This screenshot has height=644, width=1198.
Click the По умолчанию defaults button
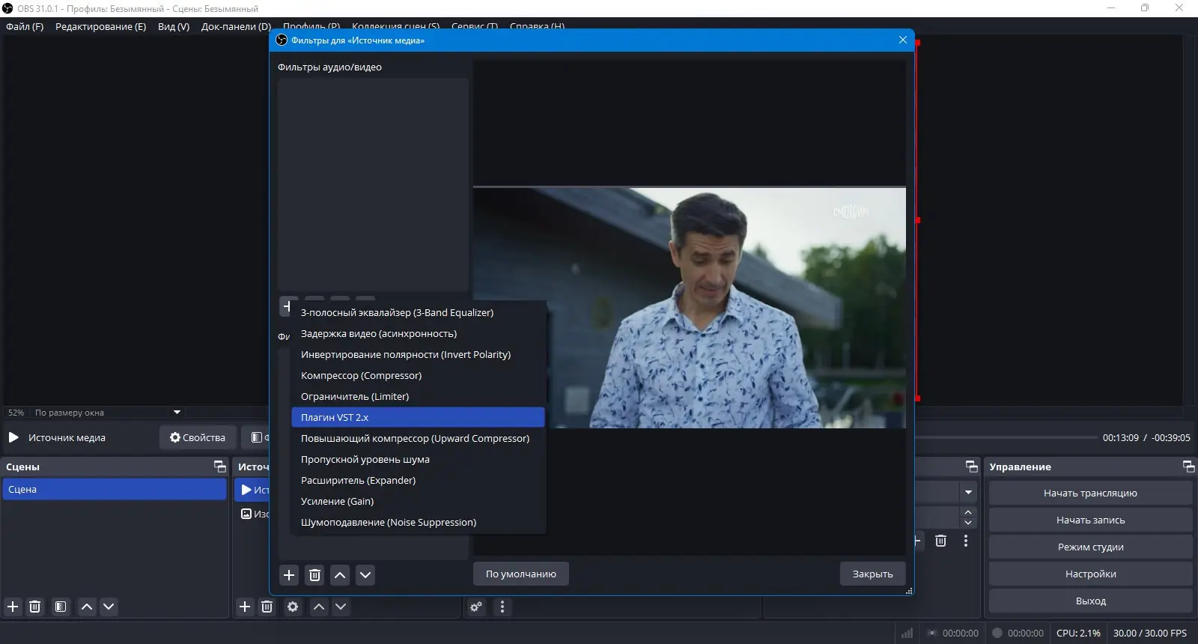pos(520,574)
